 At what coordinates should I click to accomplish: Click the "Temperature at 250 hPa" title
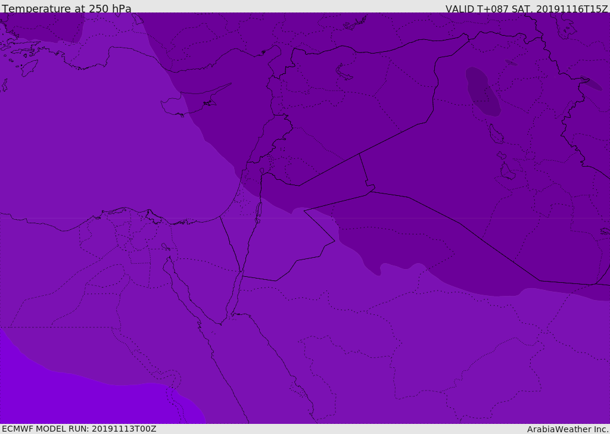point(67,8)
